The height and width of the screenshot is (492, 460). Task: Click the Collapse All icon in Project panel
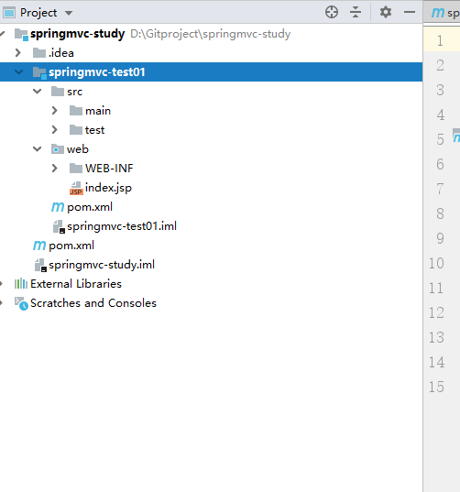[356, 12]
